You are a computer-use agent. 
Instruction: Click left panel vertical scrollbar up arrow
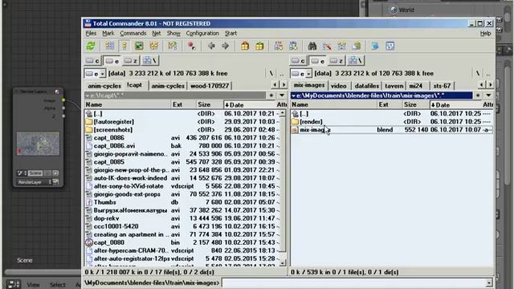pyautogui.click(x=282, y=113)
